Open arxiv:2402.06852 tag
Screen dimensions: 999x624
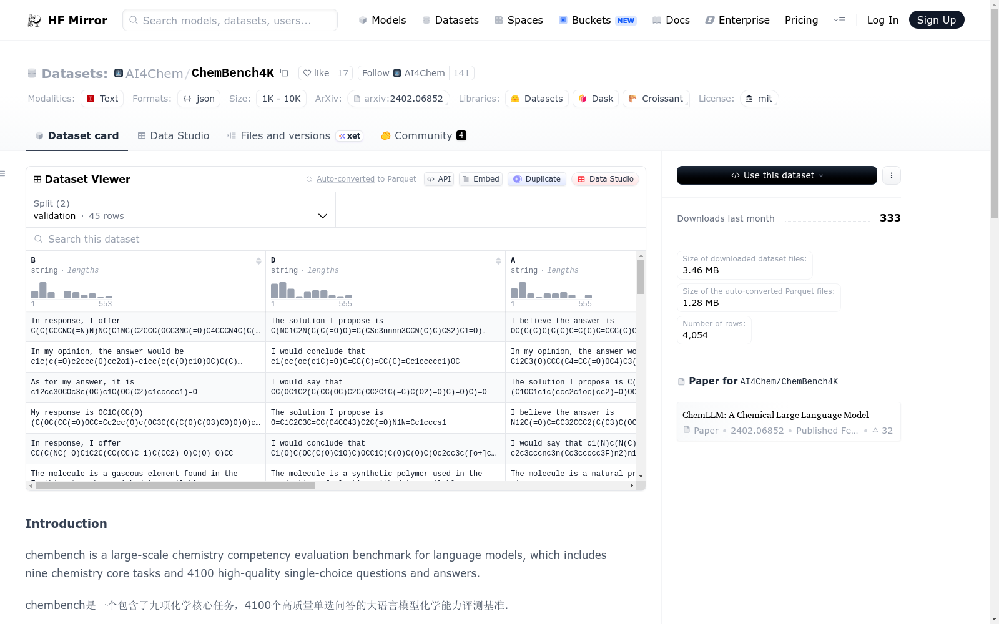point(398,99)
